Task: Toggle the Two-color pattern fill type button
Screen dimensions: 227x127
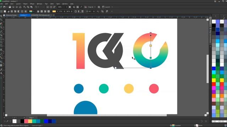Action: (19, 11)
